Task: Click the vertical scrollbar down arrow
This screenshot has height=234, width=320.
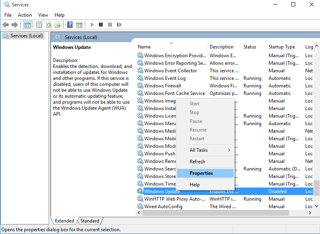Action: 316,207
